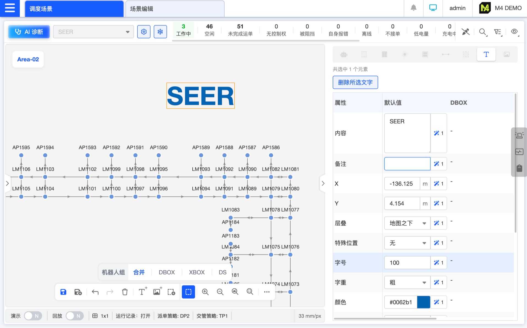Viewport: 527px width, 328px height.
Task: Click the 删除所选文字 button
Action: 355,82
